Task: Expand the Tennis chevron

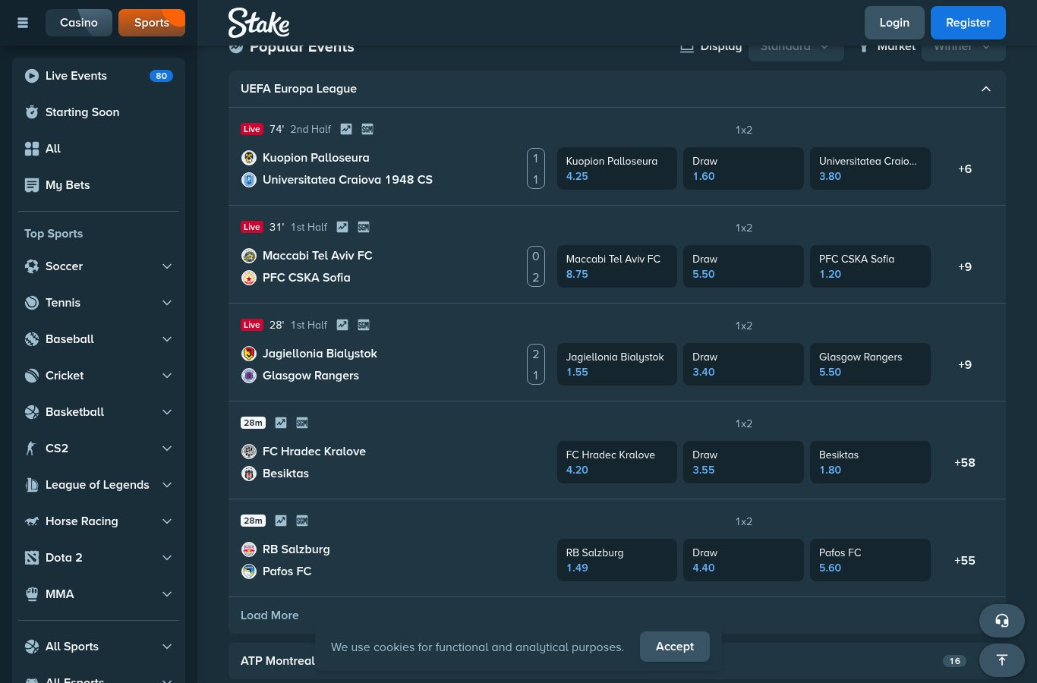Action: [167, 303]
